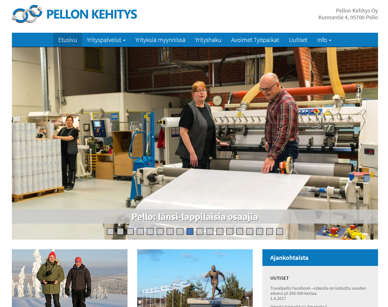388x307 pixels.
Task: Select the first carousel slide indicator
Action: coord(110,231)
